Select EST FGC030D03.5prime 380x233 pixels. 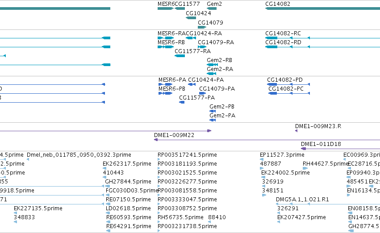point(132,191)
